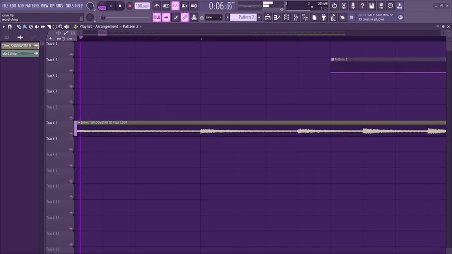Select the Draw pencil tool in playlist
Screen dimensions: 452x254
tap(19, 27)
